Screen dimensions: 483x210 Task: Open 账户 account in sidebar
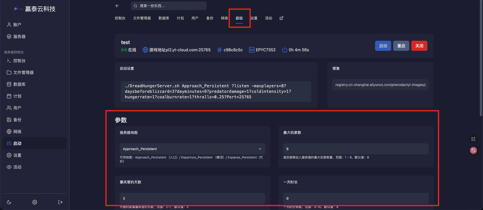(x=17, y=25)
